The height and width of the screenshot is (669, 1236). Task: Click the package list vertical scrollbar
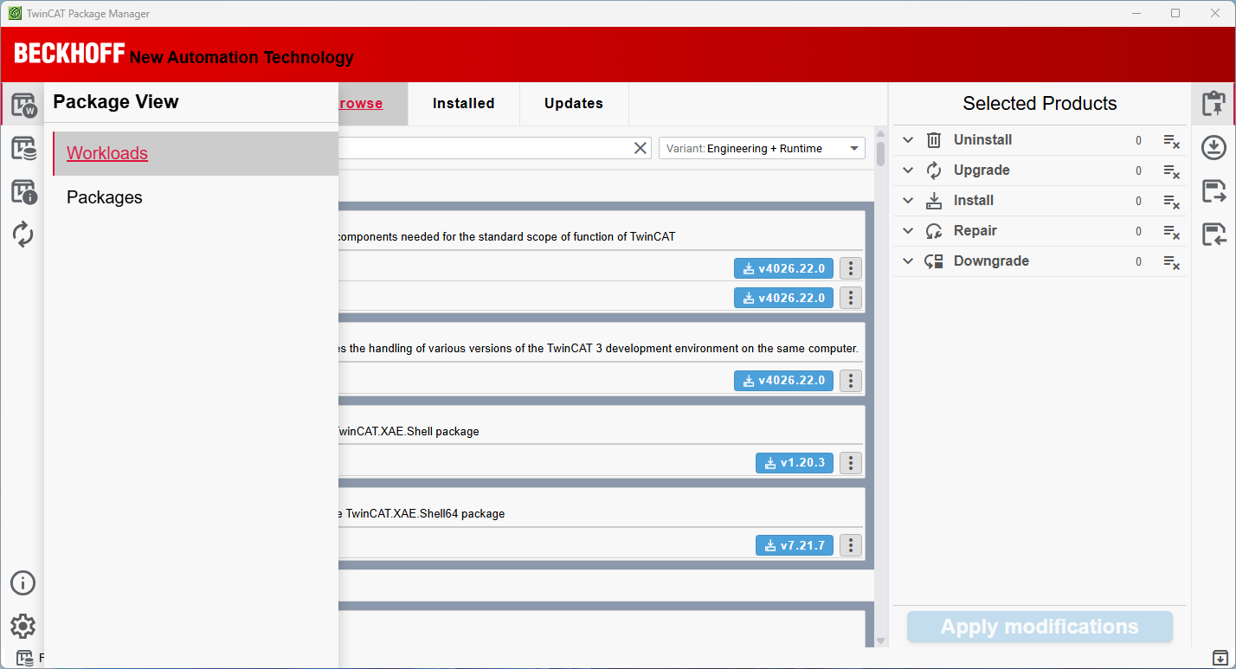[x=880, y=154]
